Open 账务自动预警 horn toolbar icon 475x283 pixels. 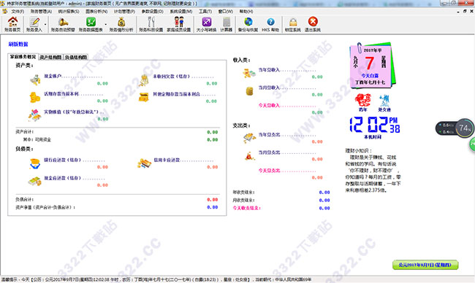pos(63,24)
